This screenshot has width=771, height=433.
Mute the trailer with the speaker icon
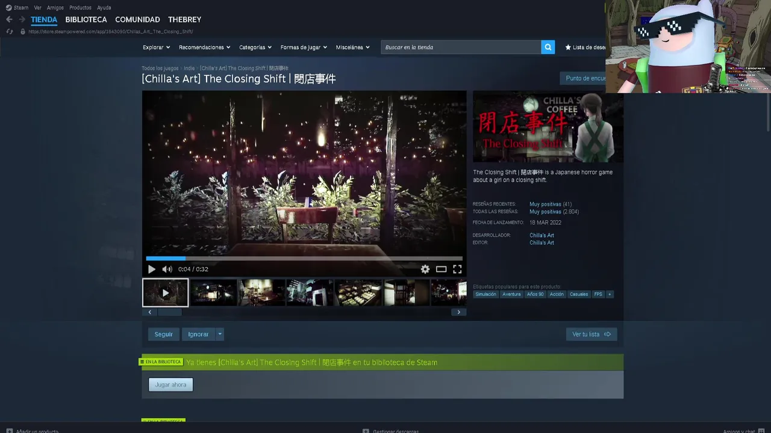coord(167,269)
